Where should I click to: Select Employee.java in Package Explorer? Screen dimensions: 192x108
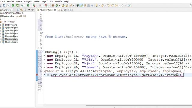point(11,25)
